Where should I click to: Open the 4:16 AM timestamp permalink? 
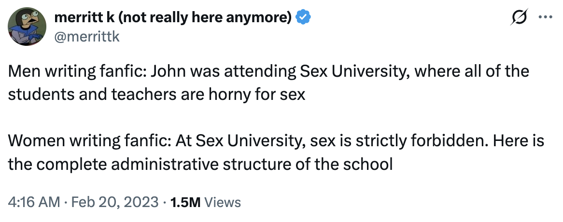click(x=32, y=202)
